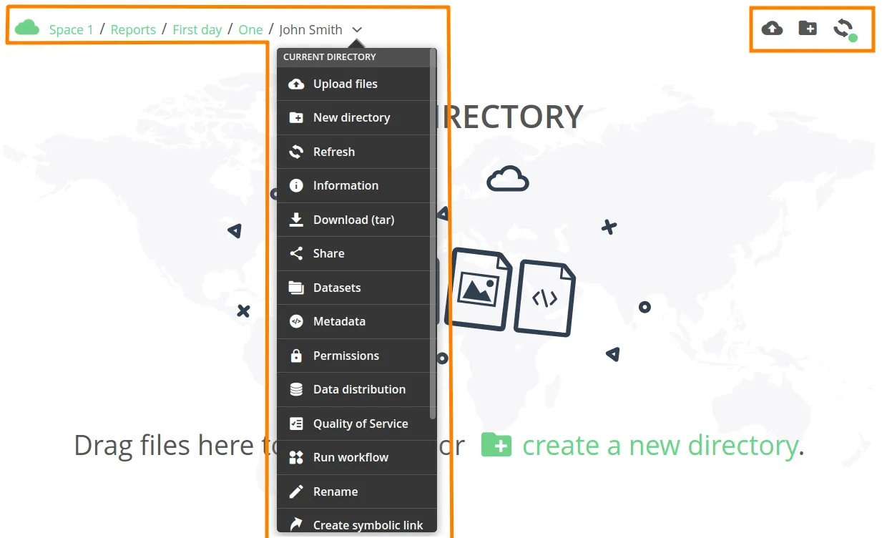Click the refresh icon in top-right toolbar
The height and width of the screenshot is (538, 892).
[843, 29]
